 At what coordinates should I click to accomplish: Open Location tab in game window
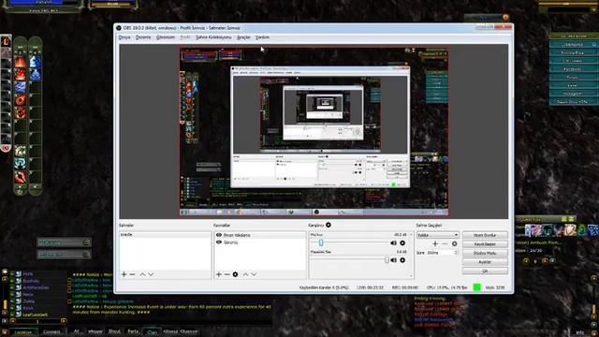pos(23,332)
